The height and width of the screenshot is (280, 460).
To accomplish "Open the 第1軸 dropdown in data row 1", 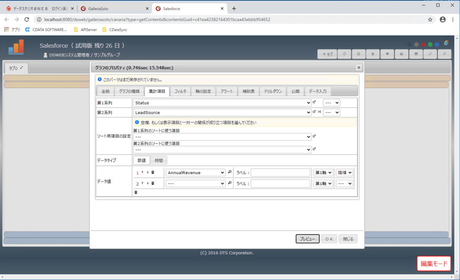I will click(x=323, y=173).
